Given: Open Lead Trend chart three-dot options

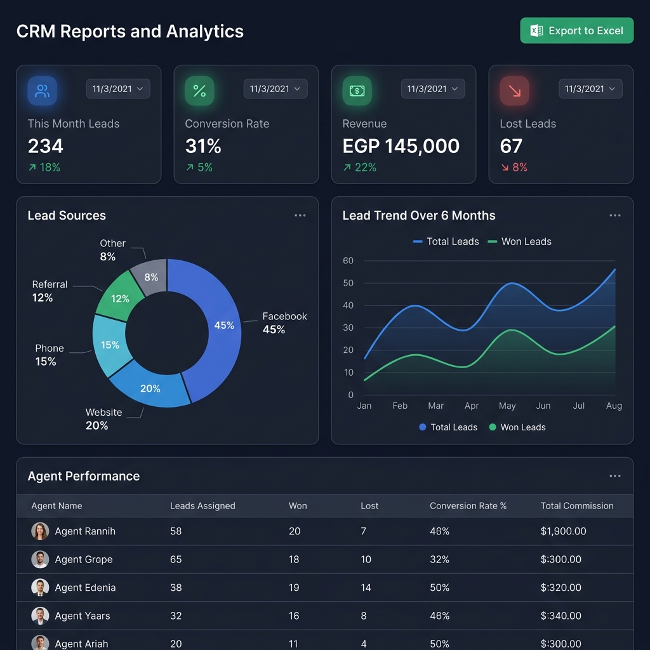Looking at the screenshot, I should click(x=615, y=215).
